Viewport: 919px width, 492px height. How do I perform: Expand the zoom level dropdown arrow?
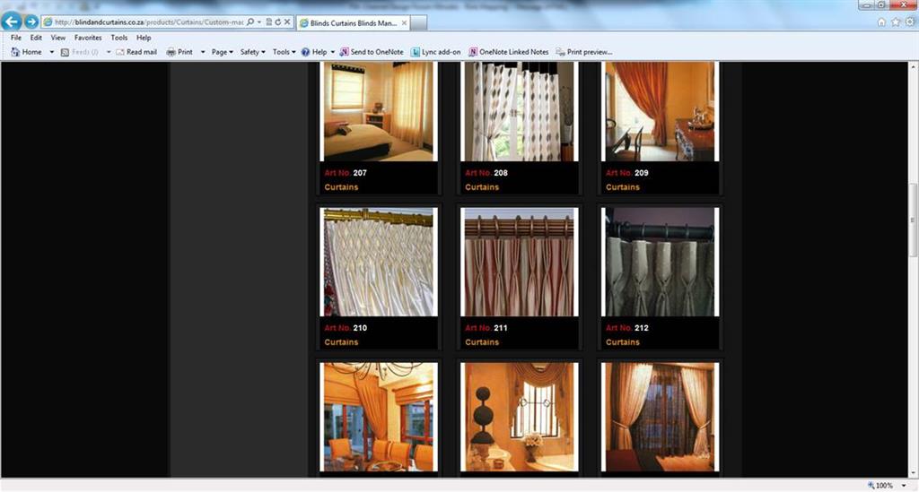904,486
